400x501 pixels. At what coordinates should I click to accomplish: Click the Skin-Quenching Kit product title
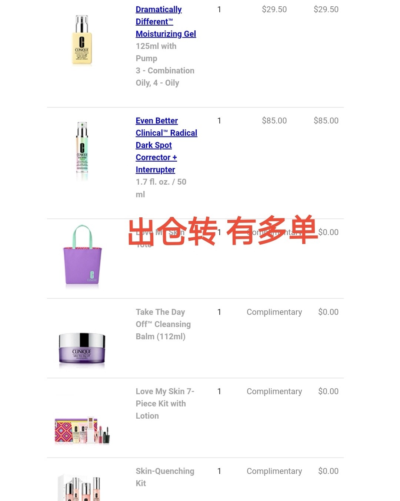(x=165, y=477)
